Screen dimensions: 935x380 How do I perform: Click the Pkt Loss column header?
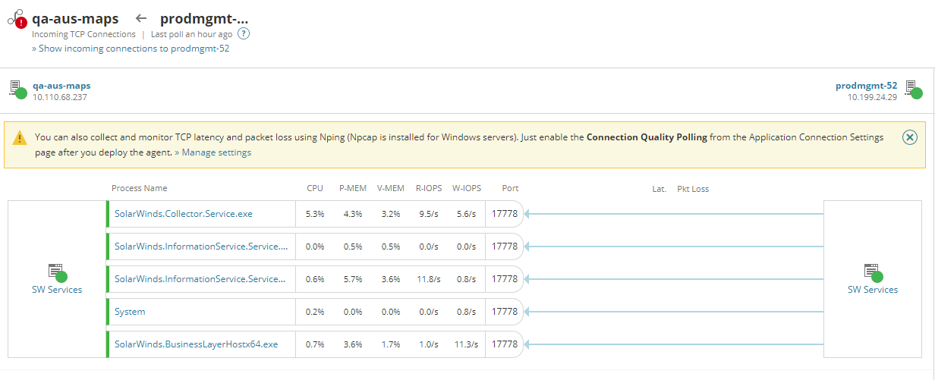693,189
